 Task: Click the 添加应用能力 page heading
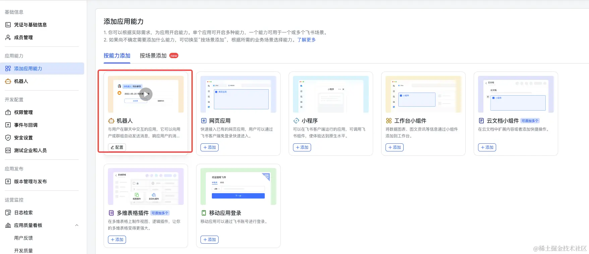click(x=124, y=21)
